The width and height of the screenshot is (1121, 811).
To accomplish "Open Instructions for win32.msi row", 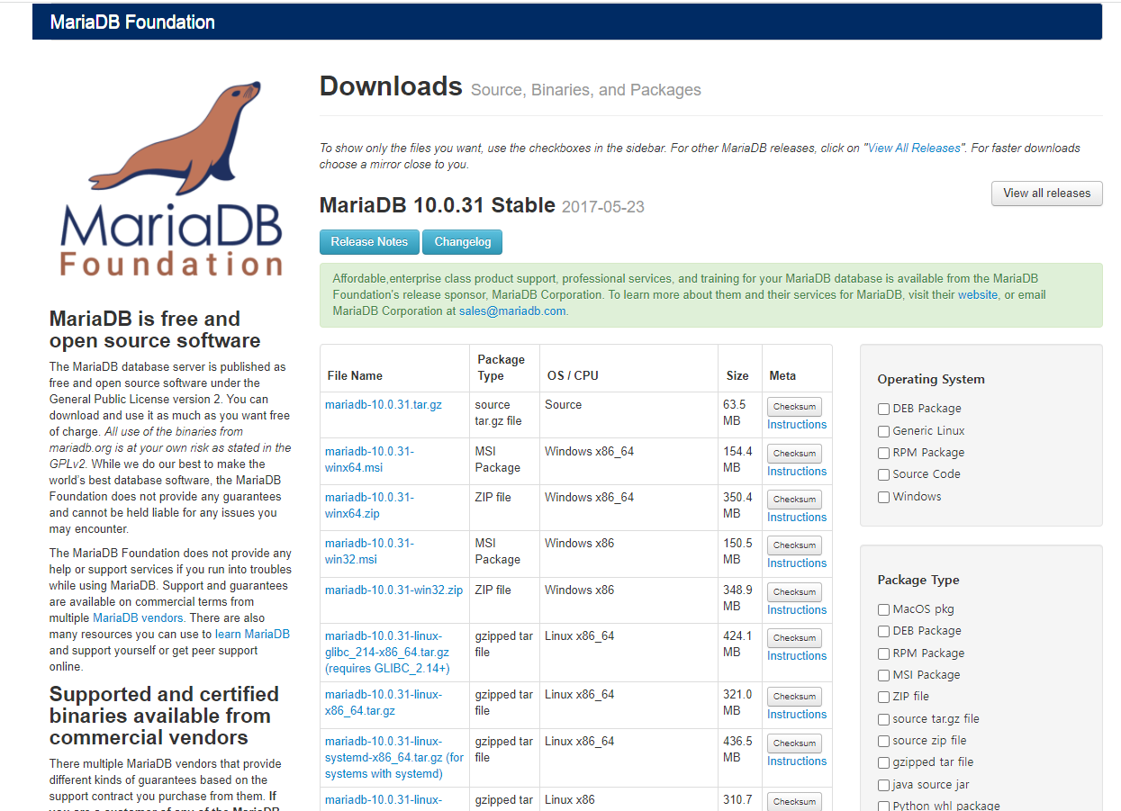I will [797, 563].
